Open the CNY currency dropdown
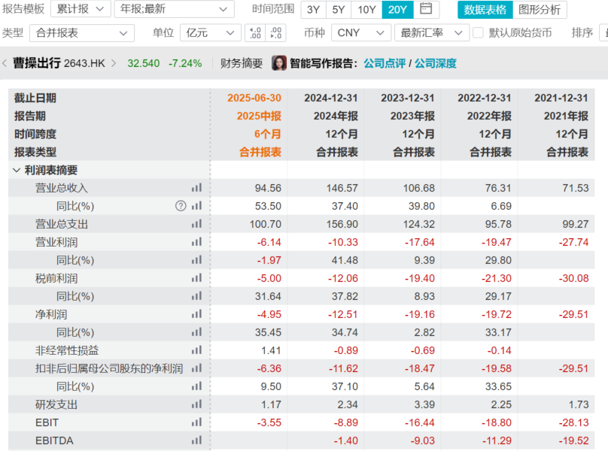This screenshot has width=608, height=451. (360, 33)
